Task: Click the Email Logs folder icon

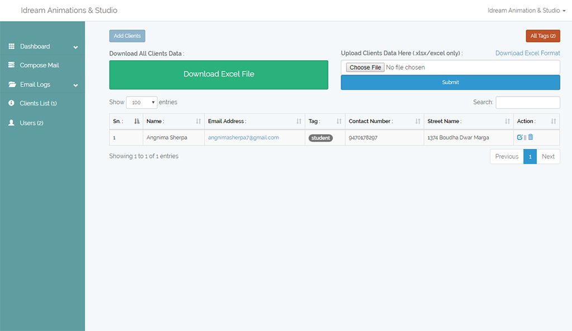Action: [13, 84]
